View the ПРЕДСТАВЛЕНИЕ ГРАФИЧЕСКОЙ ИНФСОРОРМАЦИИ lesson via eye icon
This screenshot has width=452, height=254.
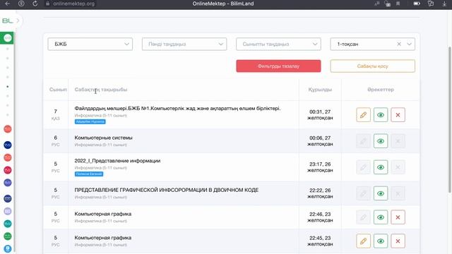click(381, 193)
